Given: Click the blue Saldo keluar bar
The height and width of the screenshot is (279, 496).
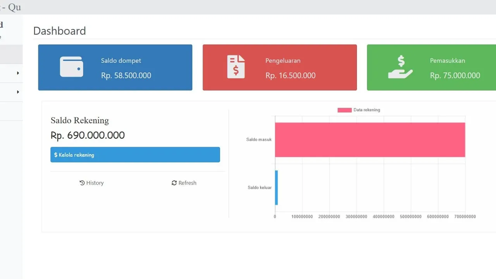Looking at the screenshot, I should pyautogui.click(x=276, y=188).
